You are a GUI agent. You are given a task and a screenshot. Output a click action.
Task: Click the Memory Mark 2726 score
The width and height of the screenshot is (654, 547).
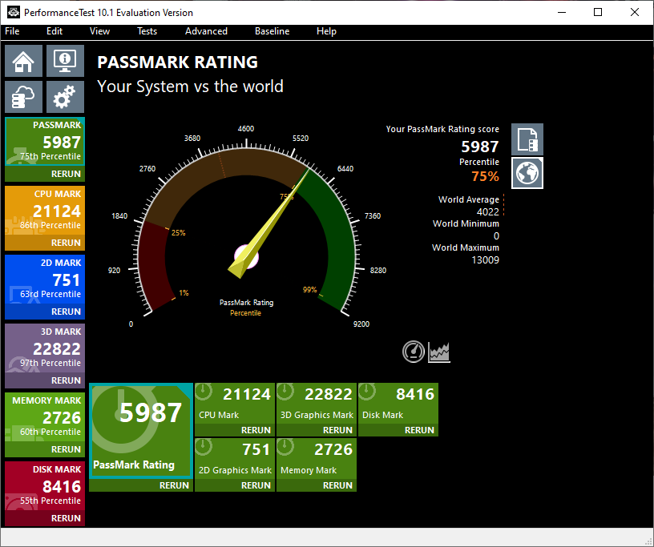point(333,449)
